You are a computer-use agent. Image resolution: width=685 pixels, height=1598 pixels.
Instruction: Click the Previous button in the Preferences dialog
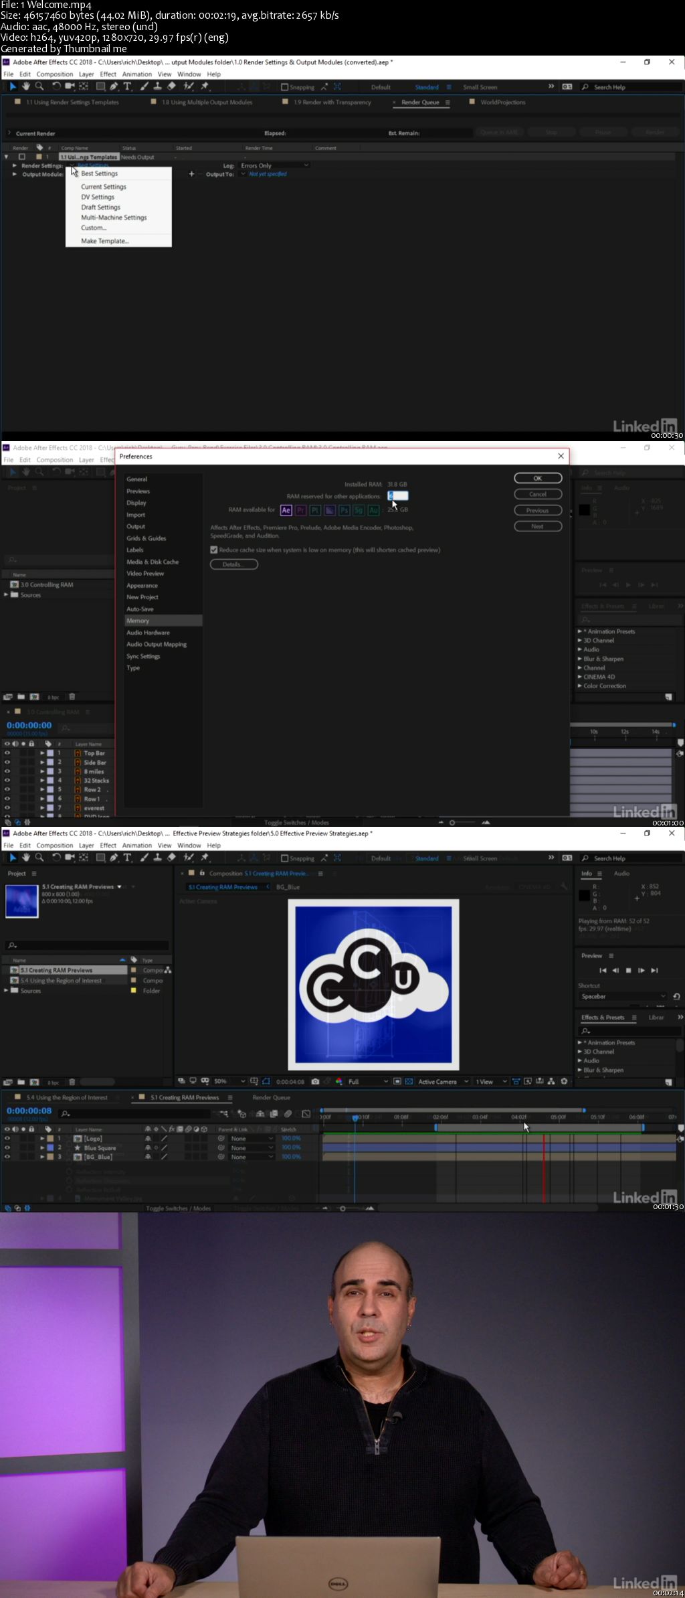538,510
